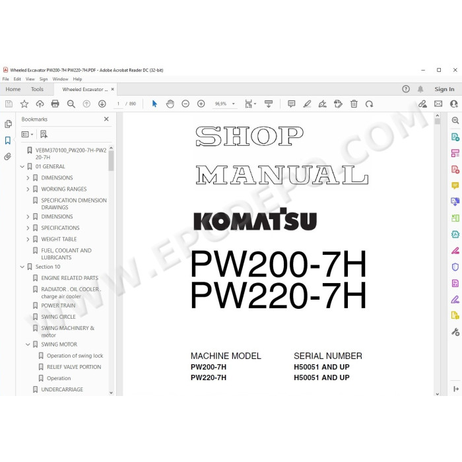Click the trash delete icon
Screen dimensions: 462x462
click(354, 104)
